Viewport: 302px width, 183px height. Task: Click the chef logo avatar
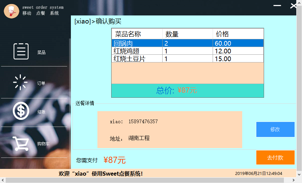pyautogui.click(x=11, y=11)
